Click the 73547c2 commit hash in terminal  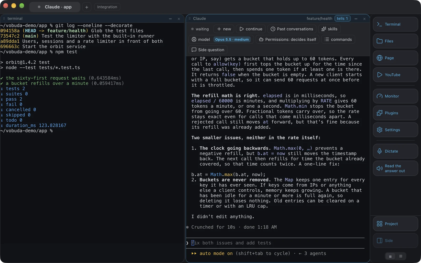pos(10,36)
